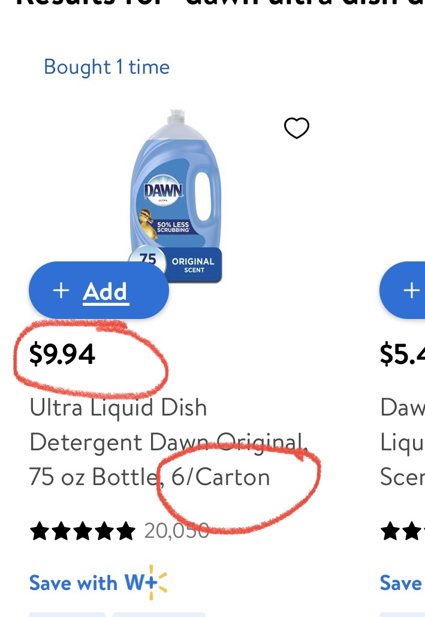This screenshot has height=617, width=425.
Task: Click the Original Scent label on the bottle
Action: pos(193,265)
